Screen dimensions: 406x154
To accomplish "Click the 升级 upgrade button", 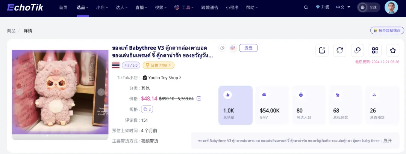I will pyautogui.click(x=323, y=7).
